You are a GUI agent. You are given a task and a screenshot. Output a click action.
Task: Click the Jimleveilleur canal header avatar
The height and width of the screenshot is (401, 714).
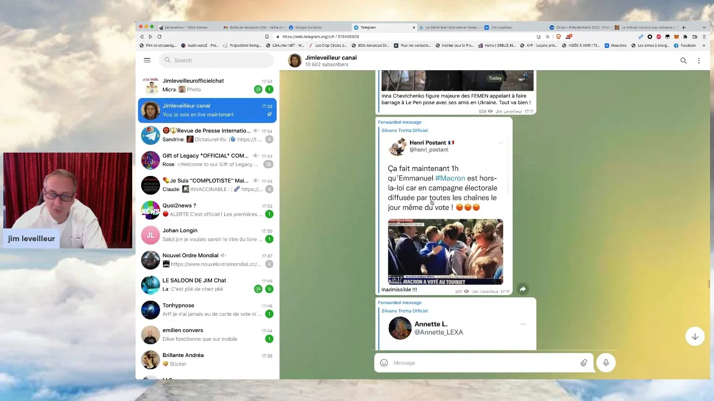295,61
